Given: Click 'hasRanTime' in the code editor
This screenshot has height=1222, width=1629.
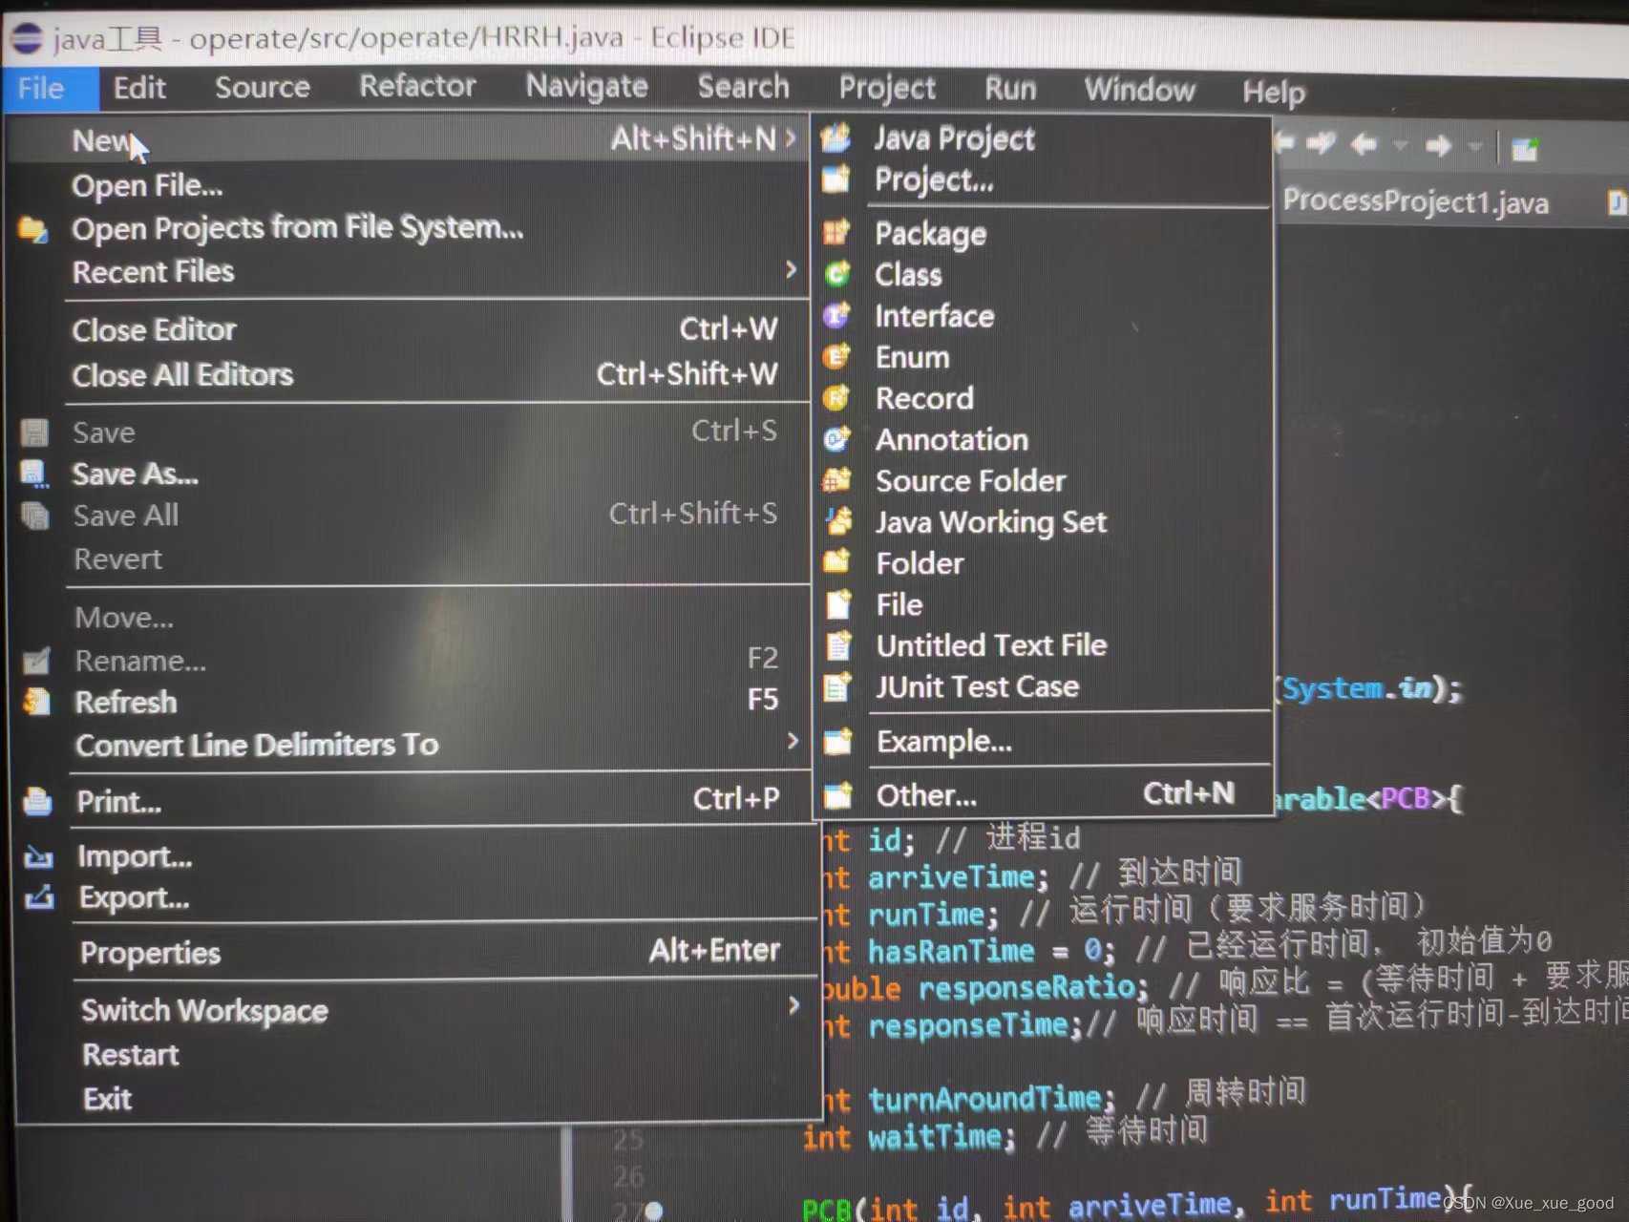Looking at the screenshot, I should [x=951, y=951].
